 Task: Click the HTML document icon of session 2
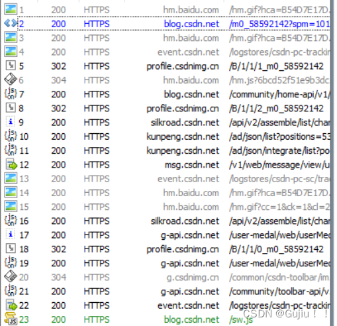[x=11, y=23]
